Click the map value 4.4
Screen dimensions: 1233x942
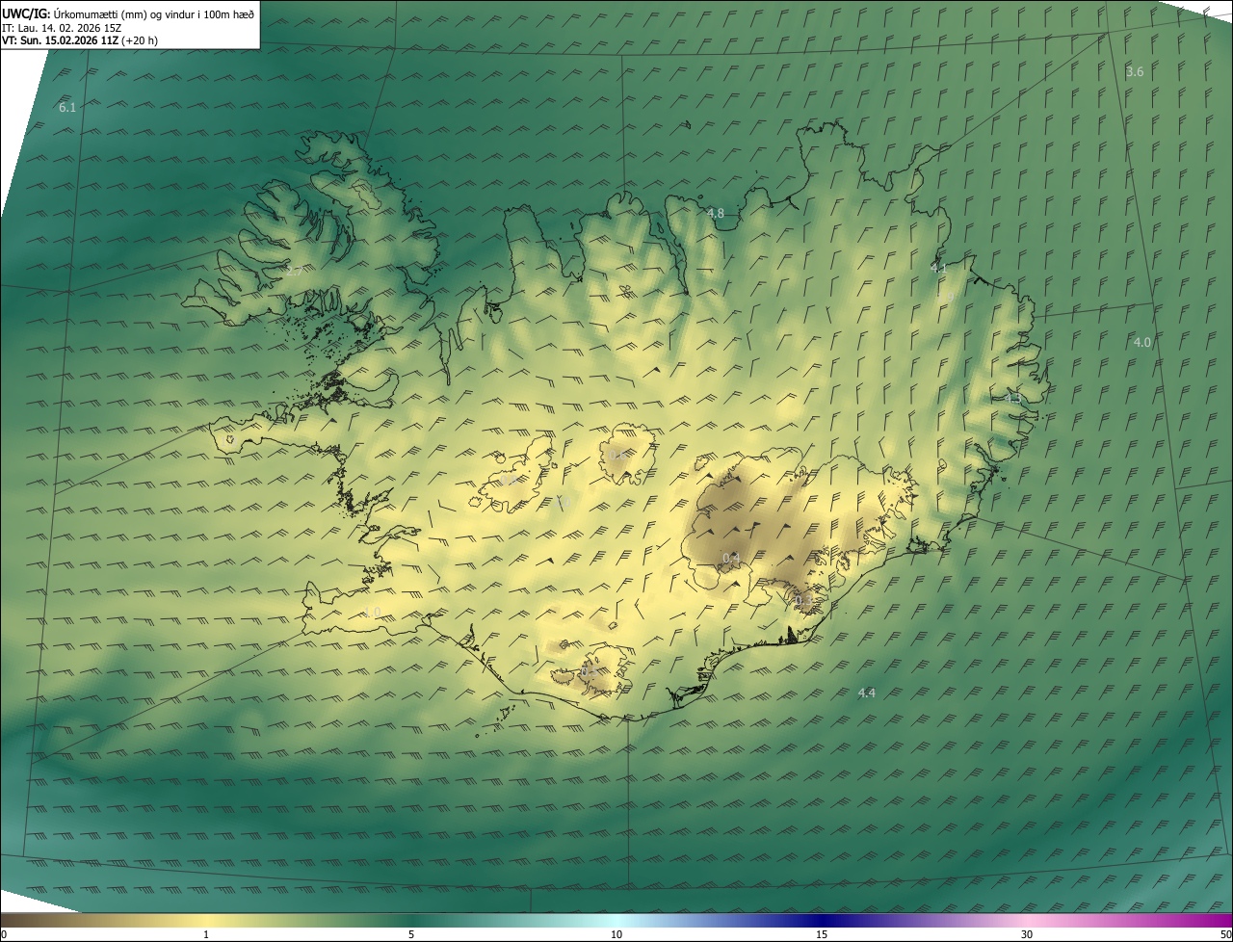pos(866,693)
